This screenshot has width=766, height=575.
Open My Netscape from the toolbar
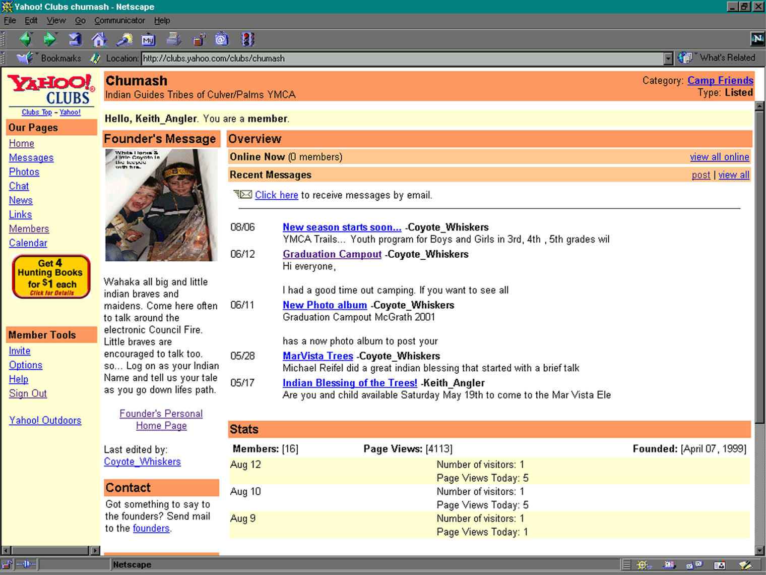pyautogui.click(x=148, y=39)
